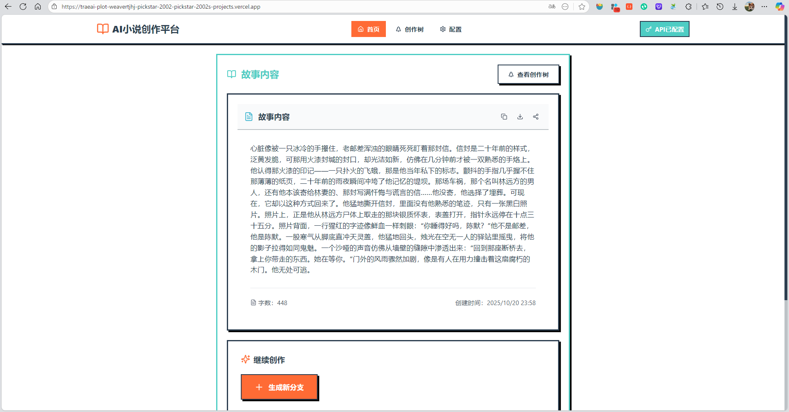Open favorites list icon
This screenshot has width=789, height=412.
[705, 7]
